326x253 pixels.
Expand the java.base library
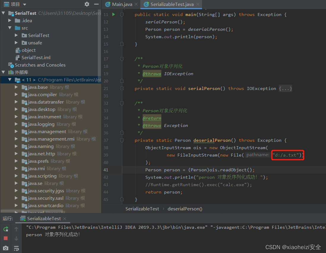[x=16, y=87]
